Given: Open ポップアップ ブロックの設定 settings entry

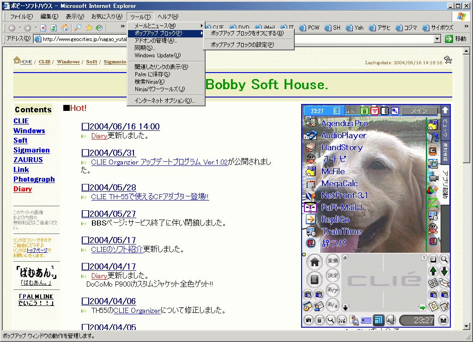Looking at the screenshot, I should 242,45.
